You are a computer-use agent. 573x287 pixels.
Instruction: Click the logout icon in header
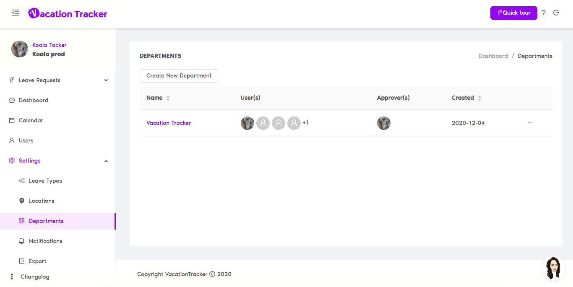556,13
